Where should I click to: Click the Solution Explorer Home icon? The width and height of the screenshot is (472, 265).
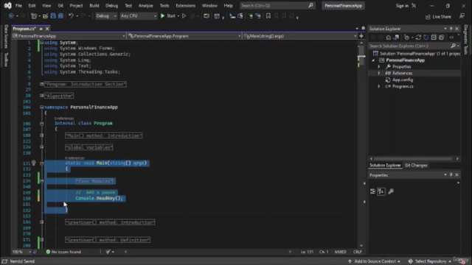pos(389,38)
